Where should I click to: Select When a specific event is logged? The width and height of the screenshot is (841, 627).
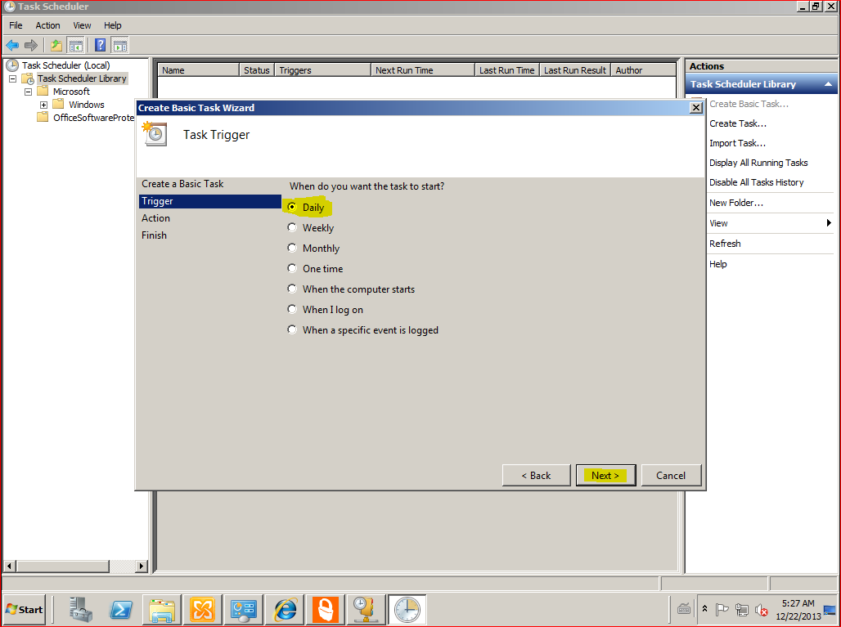(x=363, y=329)
